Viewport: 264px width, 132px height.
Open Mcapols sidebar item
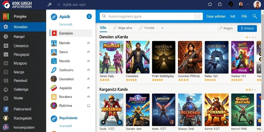click(x=23, y=63)
